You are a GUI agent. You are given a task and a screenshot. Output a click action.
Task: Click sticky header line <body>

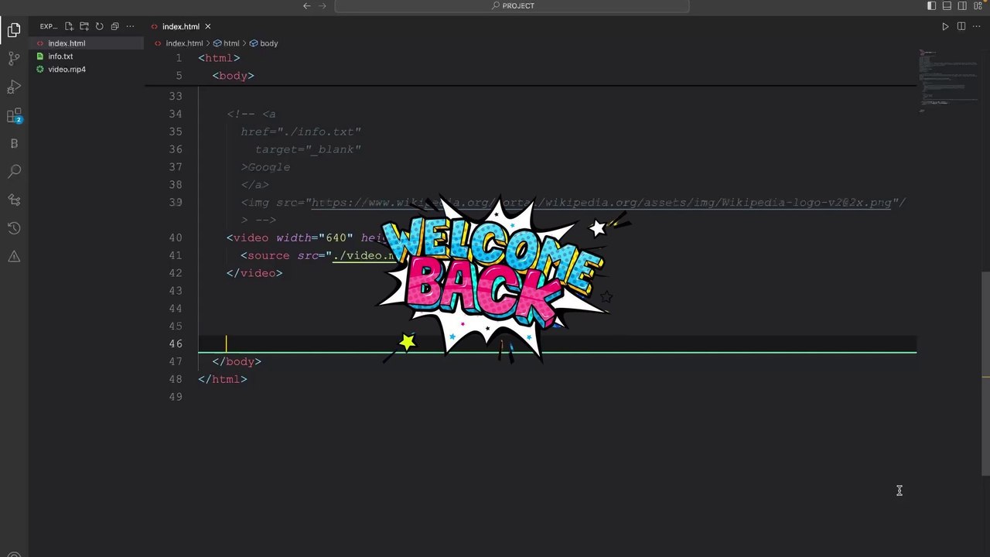tap(233, 76)
